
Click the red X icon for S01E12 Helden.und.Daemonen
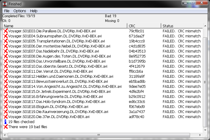click(x=5, y=77)
